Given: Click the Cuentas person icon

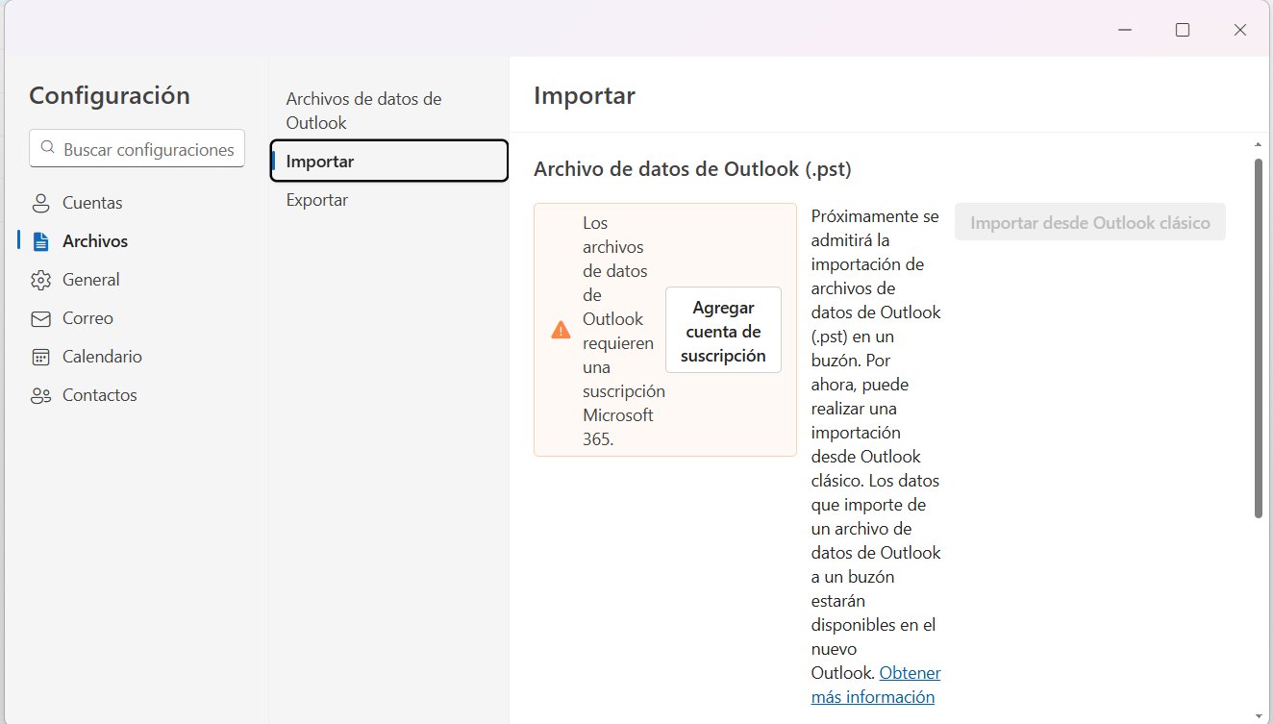Looking at the screenshot, I should pyautogui.click(x=40, y=202).
